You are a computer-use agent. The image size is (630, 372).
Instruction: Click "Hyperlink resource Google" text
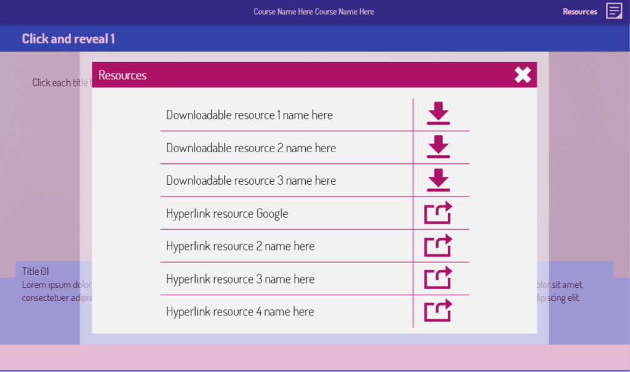[x=227, y=214]
